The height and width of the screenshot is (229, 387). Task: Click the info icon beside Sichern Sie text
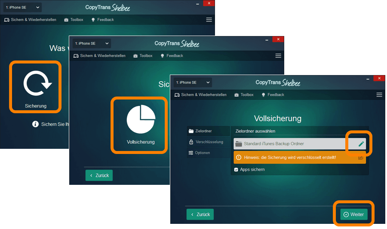[x=35, y=124]
